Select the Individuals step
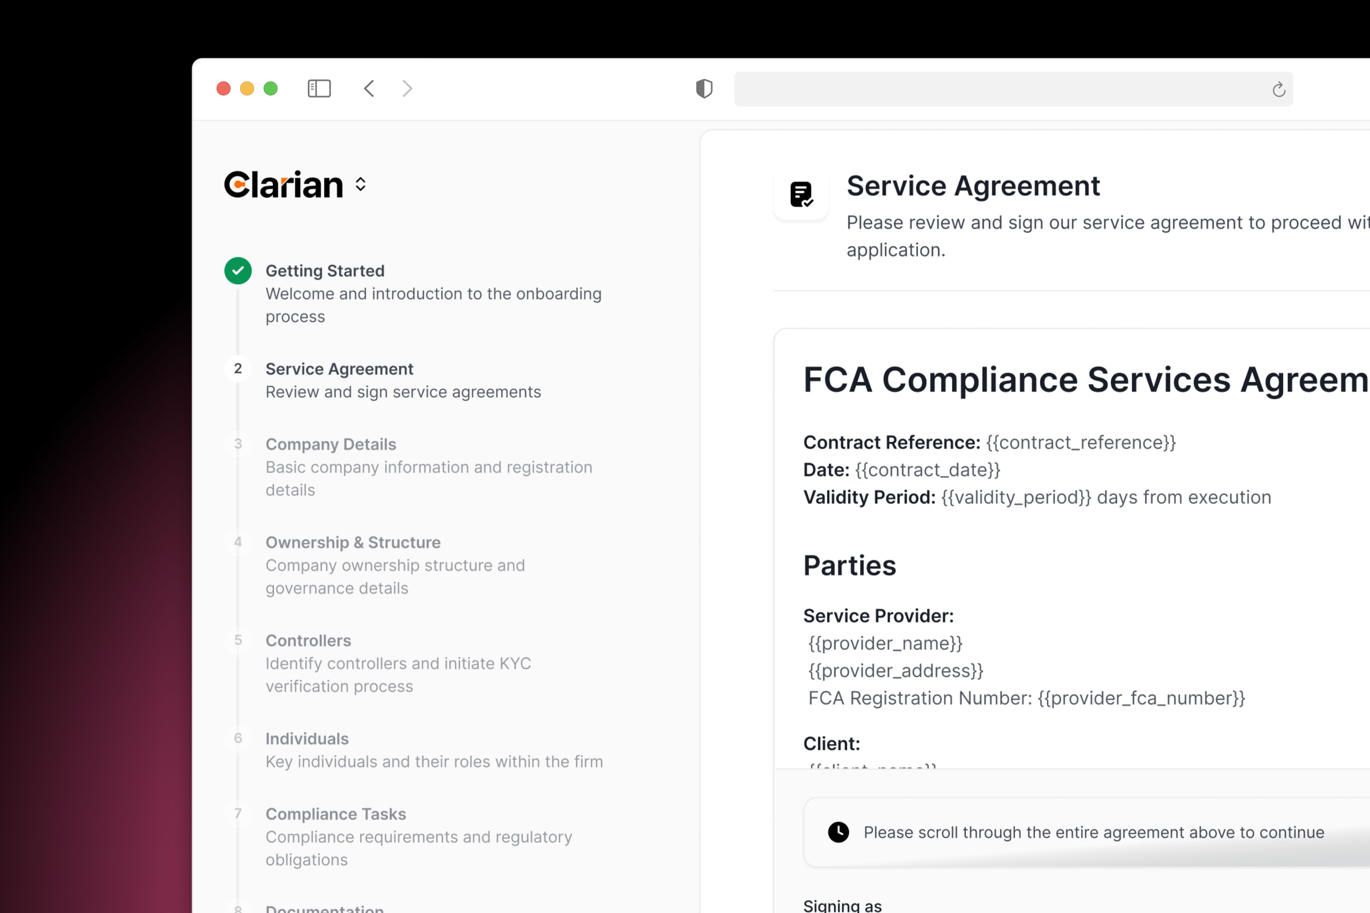This screenshot has height=913, width=1370. (434, 750)
